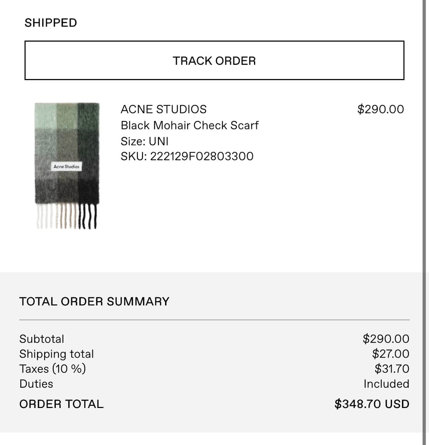Click the TOTAL ORDER SUMMARY heading
The image size is (429, 445).
tap(94, 302)
